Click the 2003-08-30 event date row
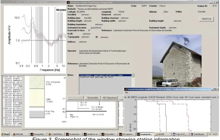 [x=13, y=77]
